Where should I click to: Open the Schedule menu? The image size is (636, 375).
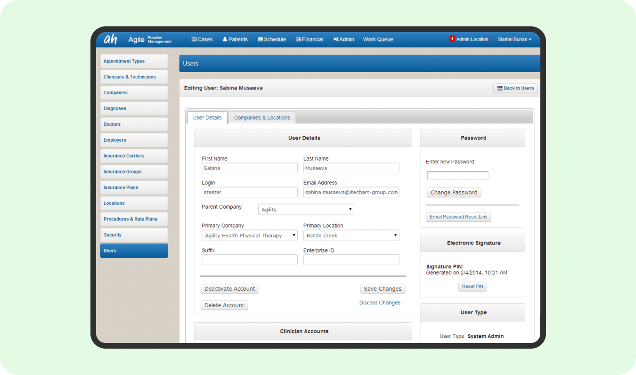tap(272, 40)
